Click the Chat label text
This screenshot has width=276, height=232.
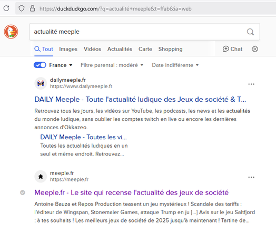(x=236, y=49)
